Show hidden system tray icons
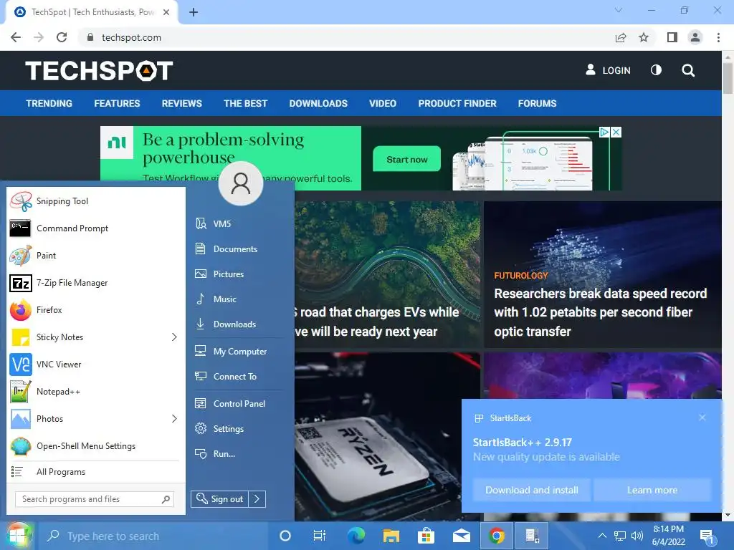 coord(602,536)
